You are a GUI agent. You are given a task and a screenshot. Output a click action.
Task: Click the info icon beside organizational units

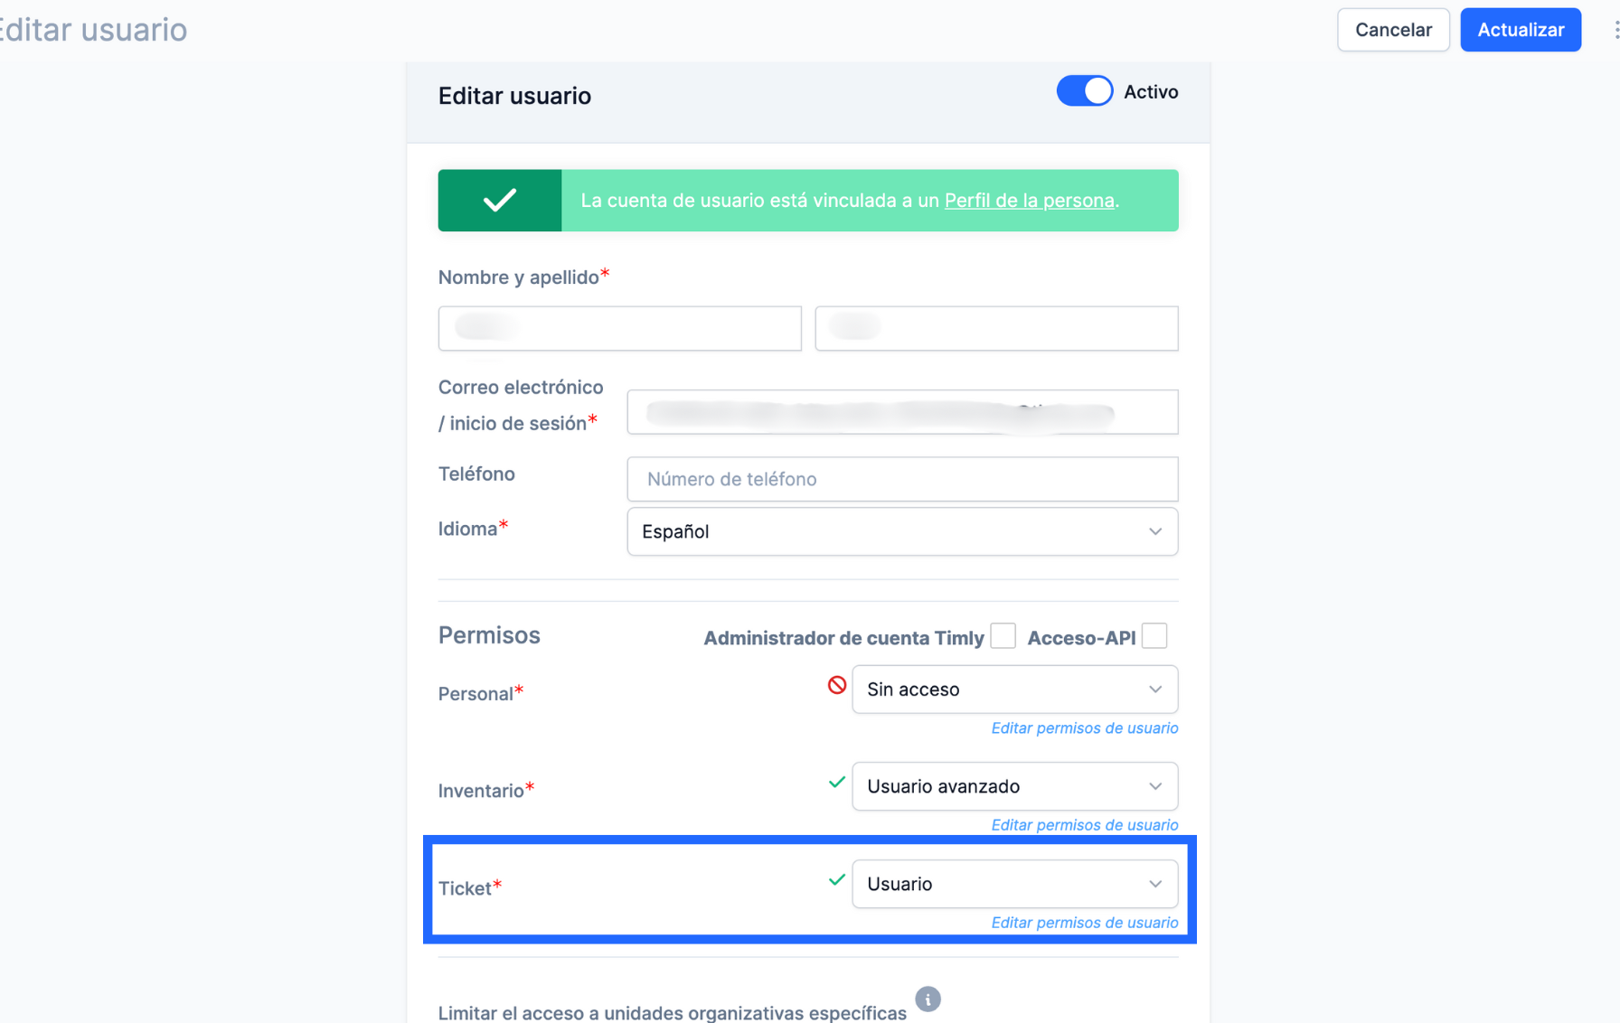(928, 999)
